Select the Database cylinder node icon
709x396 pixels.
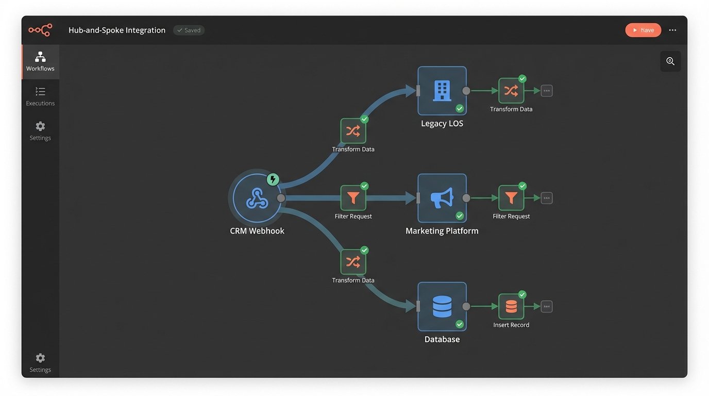[x=442, y=306]
